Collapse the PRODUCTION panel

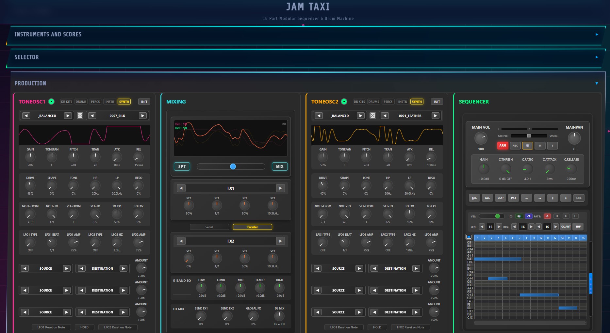pyautogui.click(x=596, y=83)
